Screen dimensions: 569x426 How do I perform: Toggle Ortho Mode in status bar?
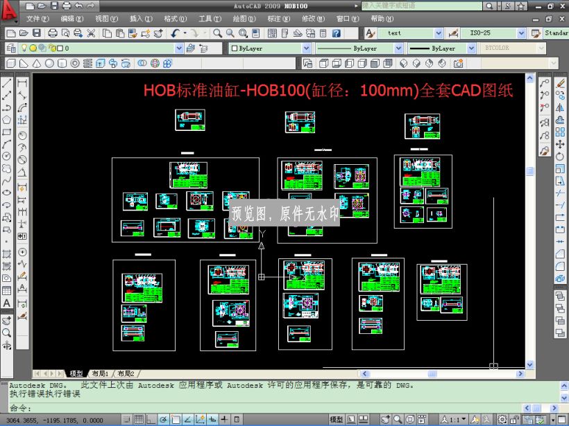point(151,420)
